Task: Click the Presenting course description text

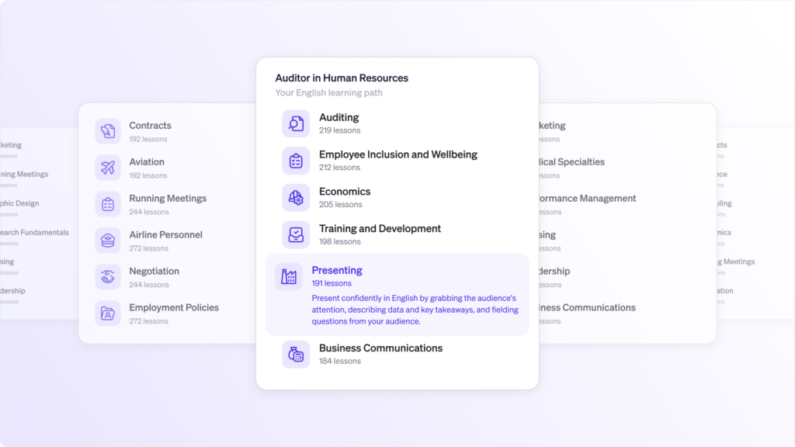Action: pos(415,310)
